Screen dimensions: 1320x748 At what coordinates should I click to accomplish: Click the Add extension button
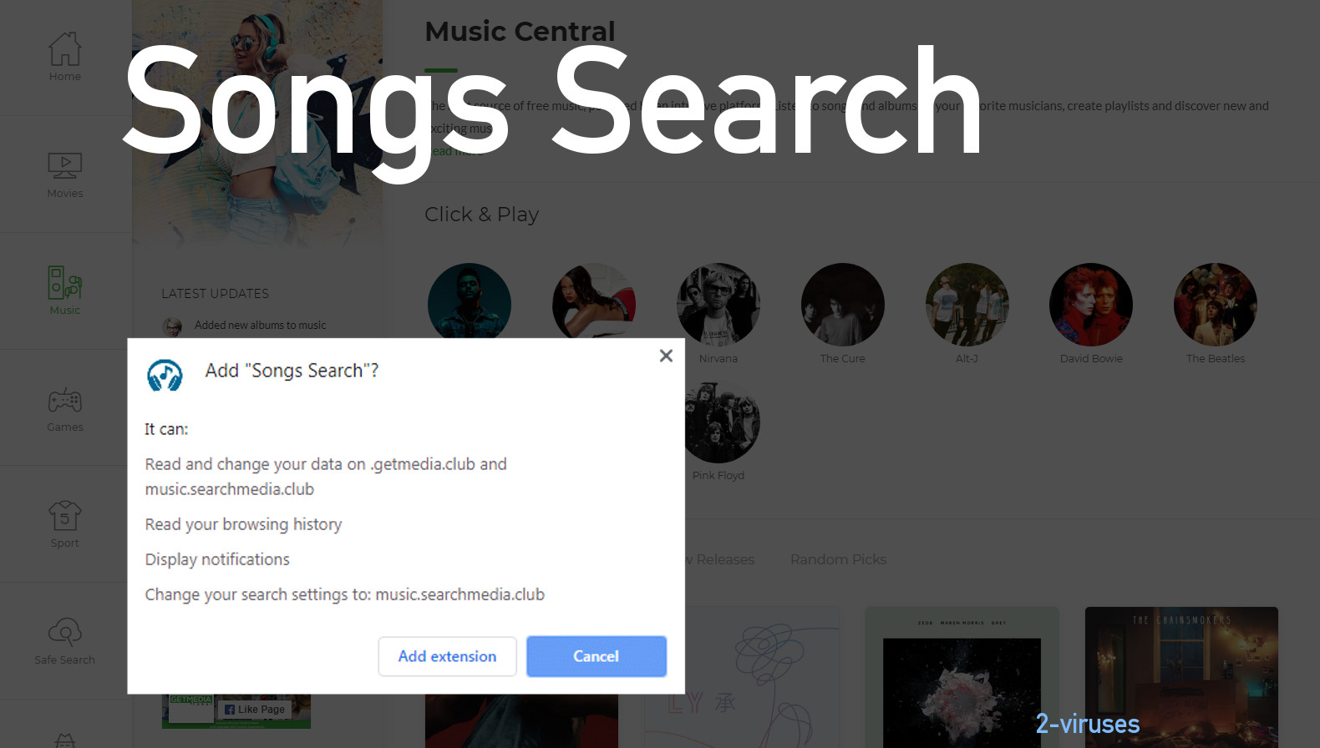[447, 656]
